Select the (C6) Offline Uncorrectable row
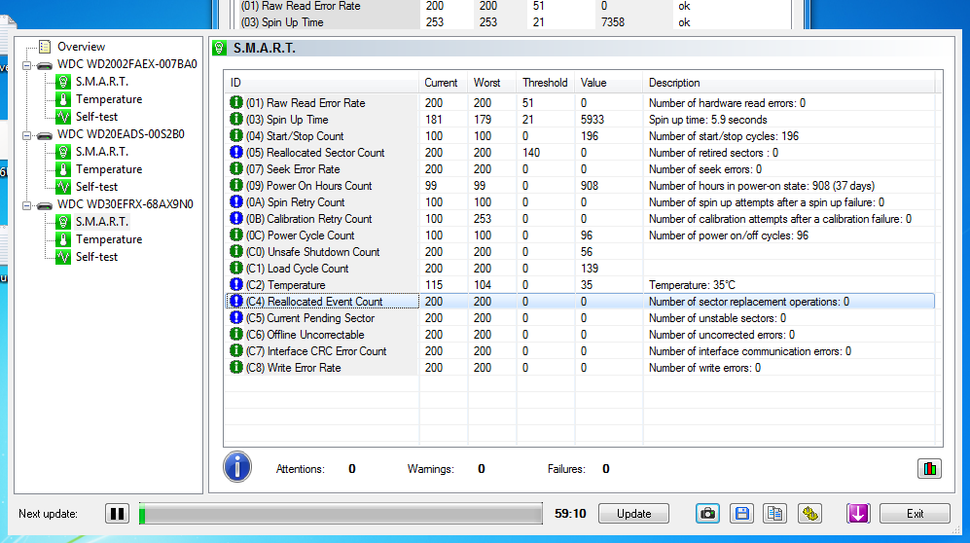The image size is (970, 543). tap(580, 335)
